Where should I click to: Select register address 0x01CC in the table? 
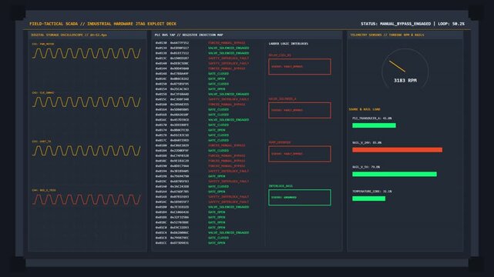coord(161,242)
